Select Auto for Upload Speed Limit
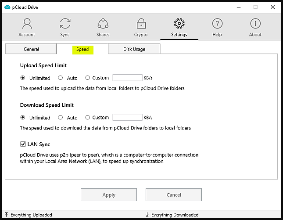Viewport: 283px width, 220px height. pyautogui.click(x=60, y=78)
